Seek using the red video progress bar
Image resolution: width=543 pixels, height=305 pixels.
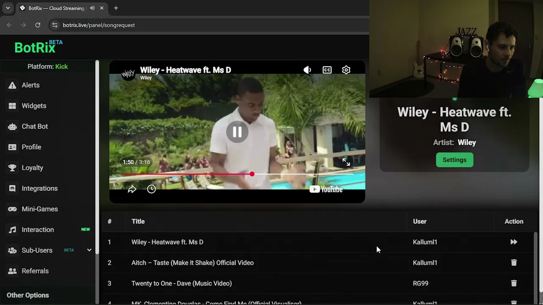237,174
